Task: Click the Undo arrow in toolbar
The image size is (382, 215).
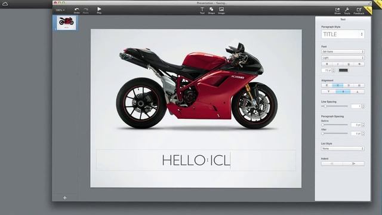Action: tap(77, 10)
